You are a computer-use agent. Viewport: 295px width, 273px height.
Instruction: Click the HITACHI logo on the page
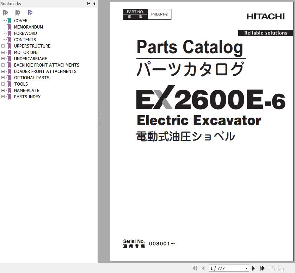265,17
